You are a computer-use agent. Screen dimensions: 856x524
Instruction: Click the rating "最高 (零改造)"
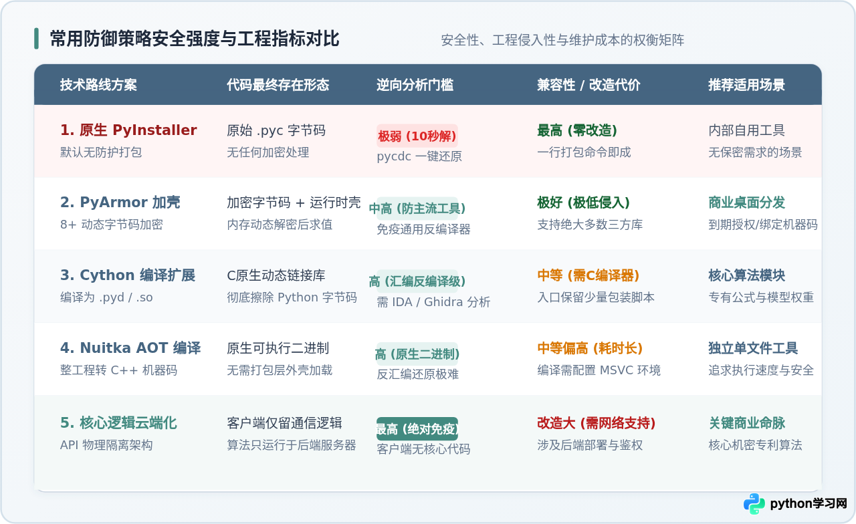click(x=577, y=130)
